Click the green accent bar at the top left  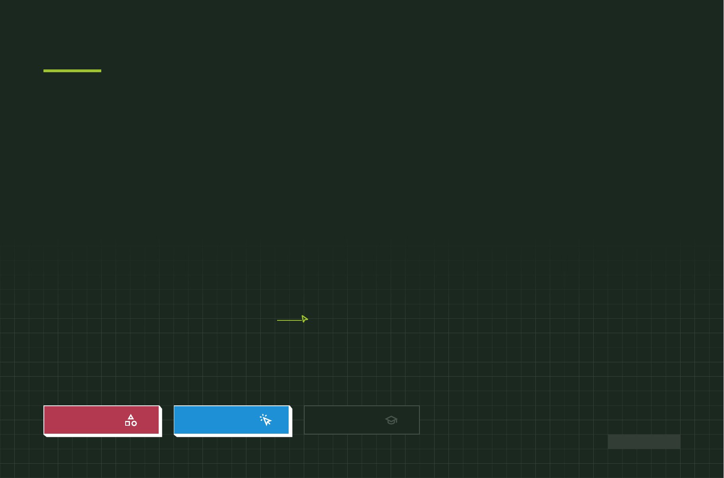tap(72, 71)
